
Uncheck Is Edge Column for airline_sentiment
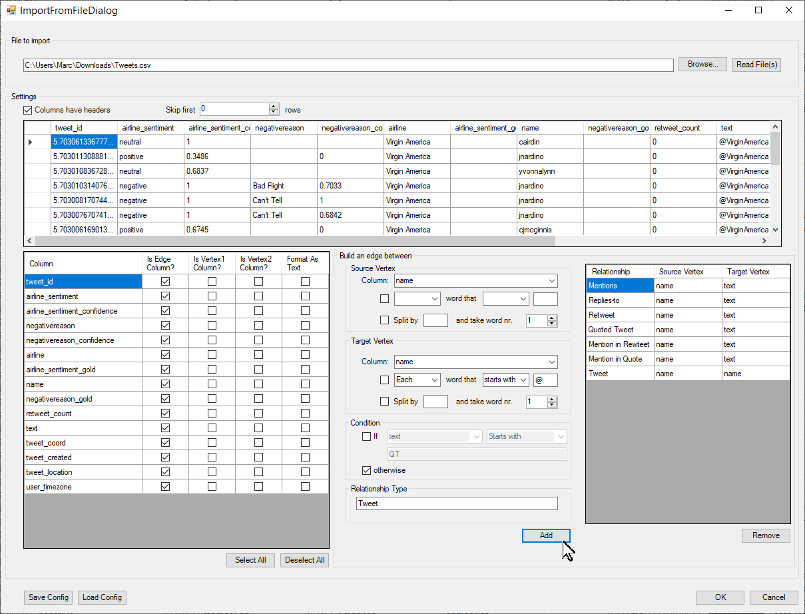[165, 296]
